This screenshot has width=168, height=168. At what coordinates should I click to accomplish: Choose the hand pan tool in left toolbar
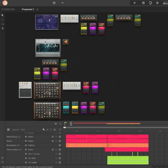click(3, 28)
